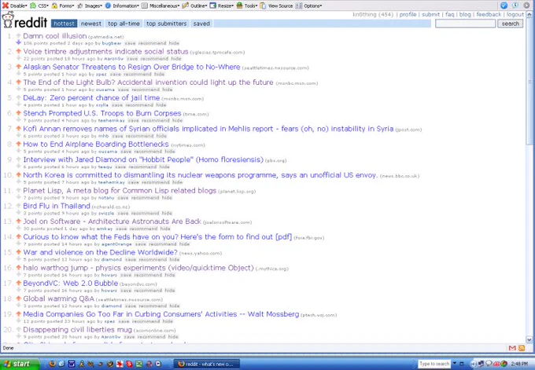Screen dimensions: 535x370
Task: Open user 'bugbear' profile link
Action: click(x=112, y=43)
